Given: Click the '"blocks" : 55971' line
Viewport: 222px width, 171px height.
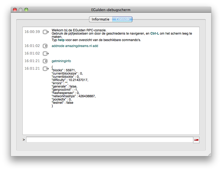Looking at the screenshot, I should pos(64,70).
